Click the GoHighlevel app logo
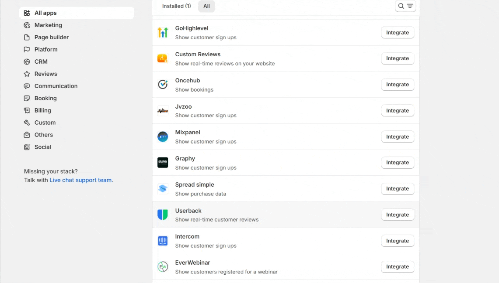499x283 pixels. (x=163, y=32)
